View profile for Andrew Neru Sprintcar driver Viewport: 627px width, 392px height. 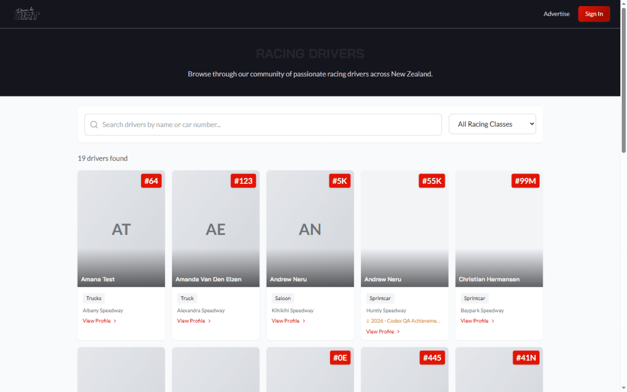(383, 331)
